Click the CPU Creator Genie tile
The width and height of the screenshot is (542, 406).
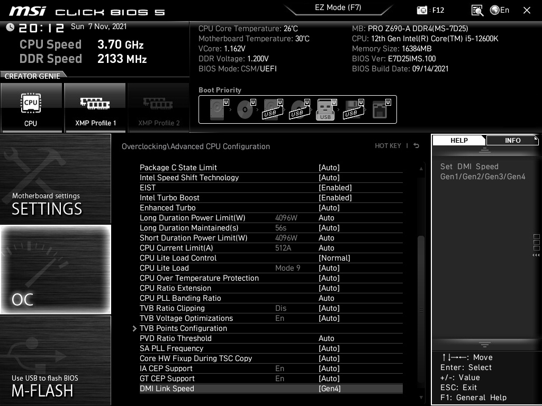[31, 108]
